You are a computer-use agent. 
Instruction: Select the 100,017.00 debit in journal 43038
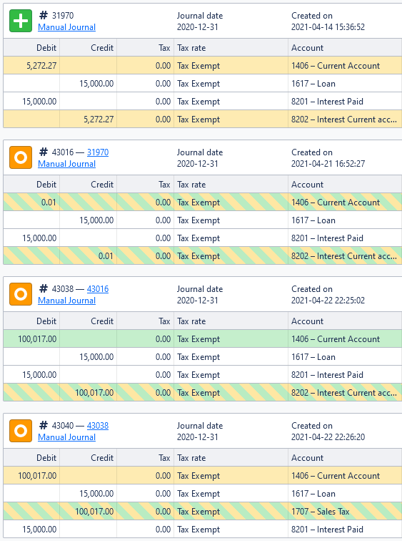(x=31, y=338)
